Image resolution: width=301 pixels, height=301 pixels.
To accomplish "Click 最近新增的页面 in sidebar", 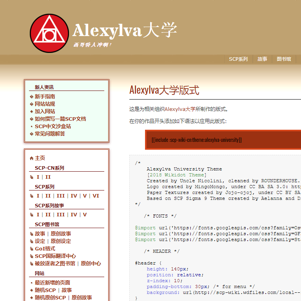I will tap(52, 283).
